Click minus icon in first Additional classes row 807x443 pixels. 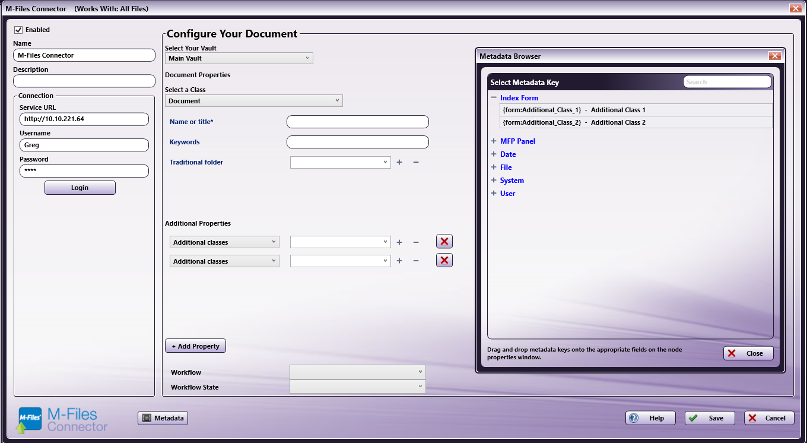[x=416, y=242]
